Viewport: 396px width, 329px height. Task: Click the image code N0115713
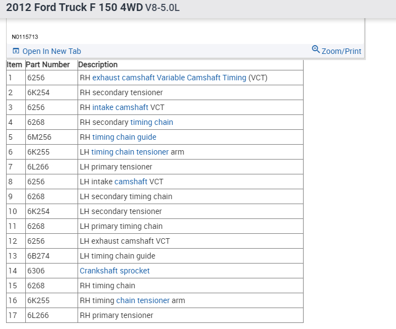pos(25,37)
